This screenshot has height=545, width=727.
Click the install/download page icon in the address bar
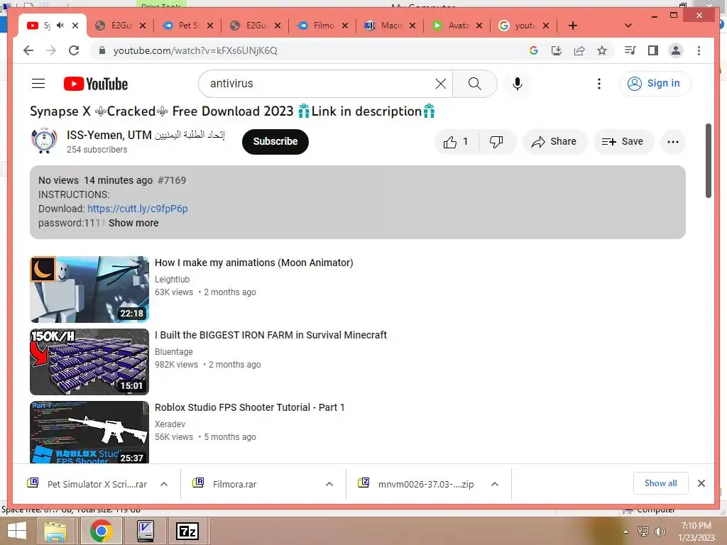point(557,50)
